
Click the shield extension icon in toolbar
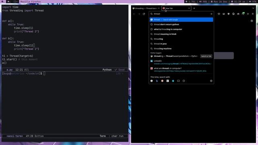pyautogui.click(x=229, y=14)
